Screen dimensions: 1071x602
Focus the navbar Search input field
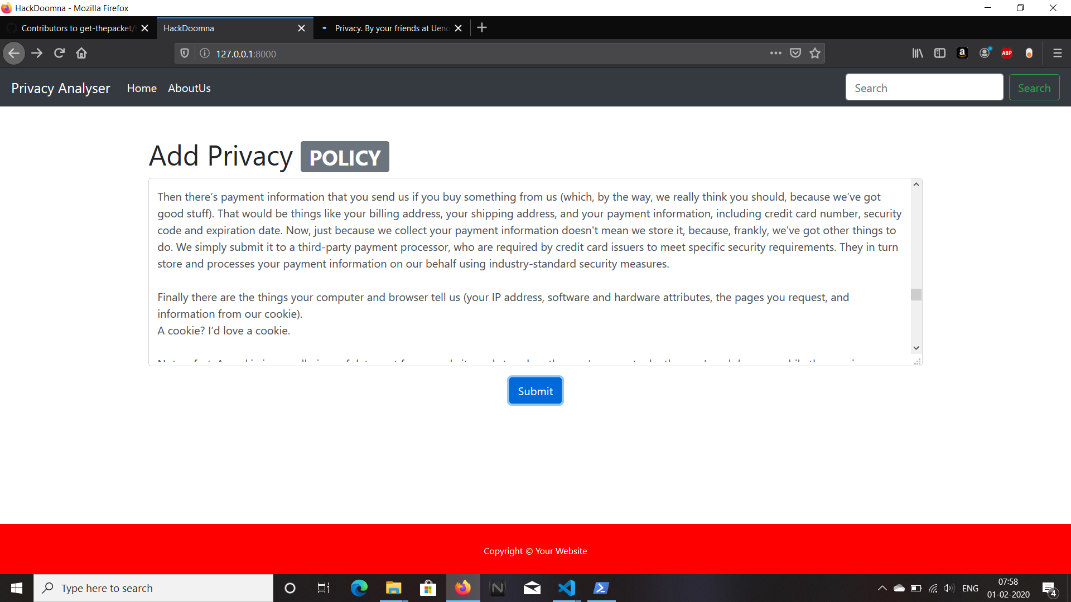[924, 88]
